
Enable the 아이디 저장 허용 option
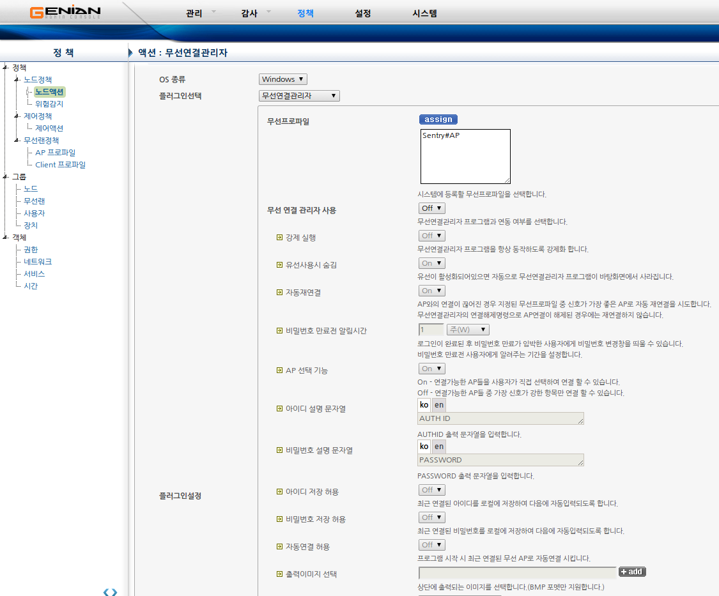pos(431,489)
